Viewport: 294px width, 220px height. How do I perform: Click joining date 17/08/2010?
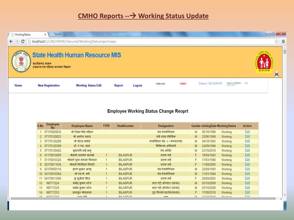pyautogui.click(x=209, y=192)
